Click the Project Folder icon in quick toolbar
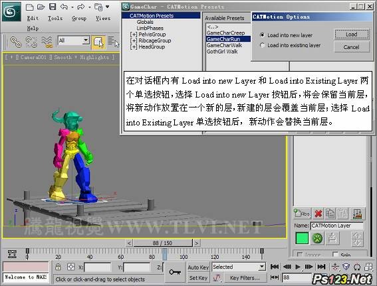This screenshot has width=377, height=286. coord(98,7)
